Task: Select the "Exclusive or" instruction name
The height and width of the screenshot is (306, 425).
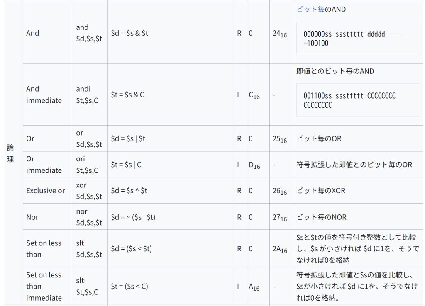Action: [x=46, y=191]
